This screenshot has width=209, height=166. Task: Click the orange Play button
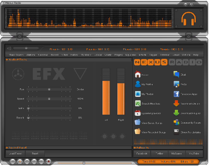pyautogui.click(x=20, y=162)
